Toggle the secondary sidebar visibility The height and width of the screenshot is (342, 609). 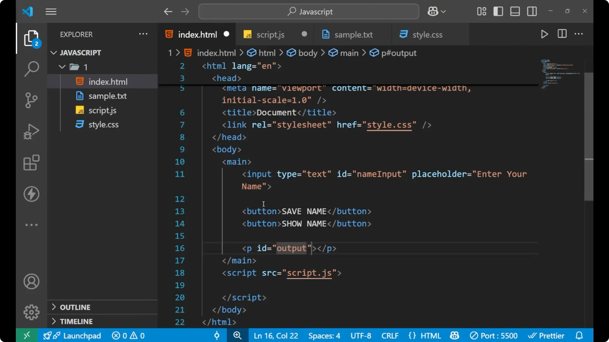pos(532,11)
